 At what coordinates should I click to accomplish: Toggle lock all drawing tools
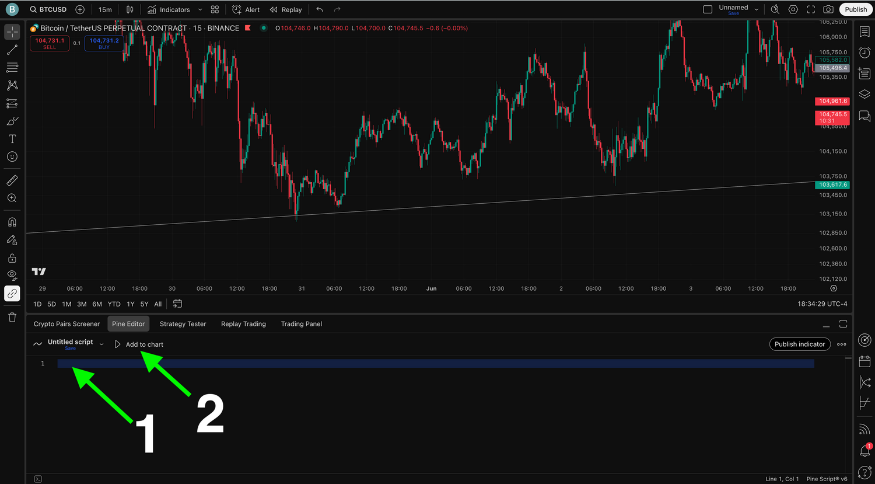(x=12, y=258)
